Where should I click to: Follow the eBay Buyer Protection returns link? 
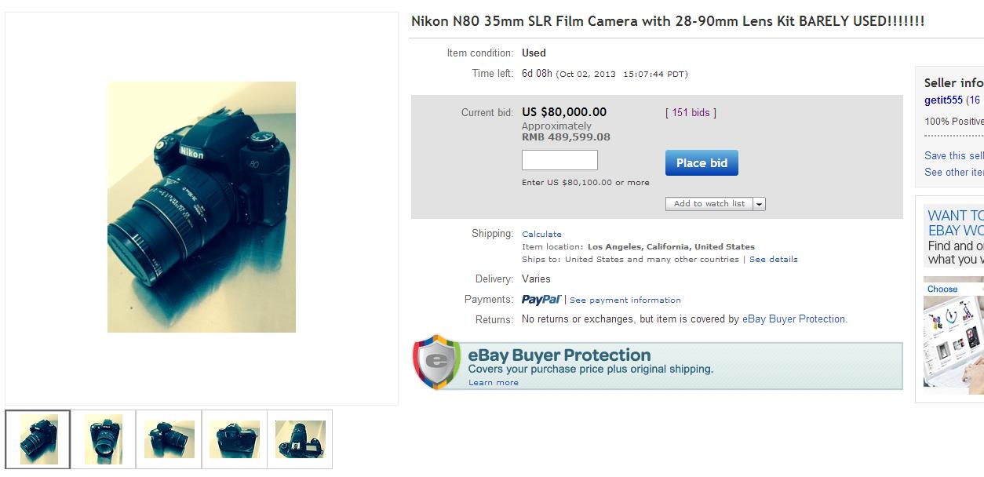coord(794,319)
